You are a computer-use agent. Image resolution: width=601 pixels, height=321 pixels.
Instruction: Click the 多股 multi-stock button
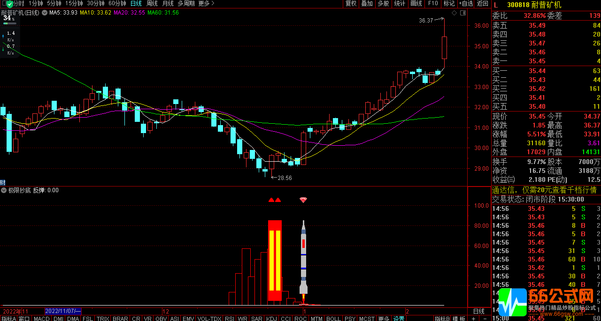point(383,3)
